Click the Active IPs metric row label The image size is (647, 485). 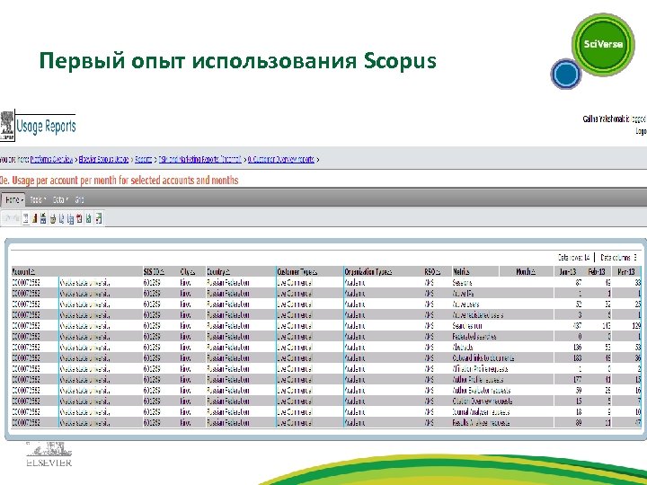pyautogui.click(x=463, y=294)
